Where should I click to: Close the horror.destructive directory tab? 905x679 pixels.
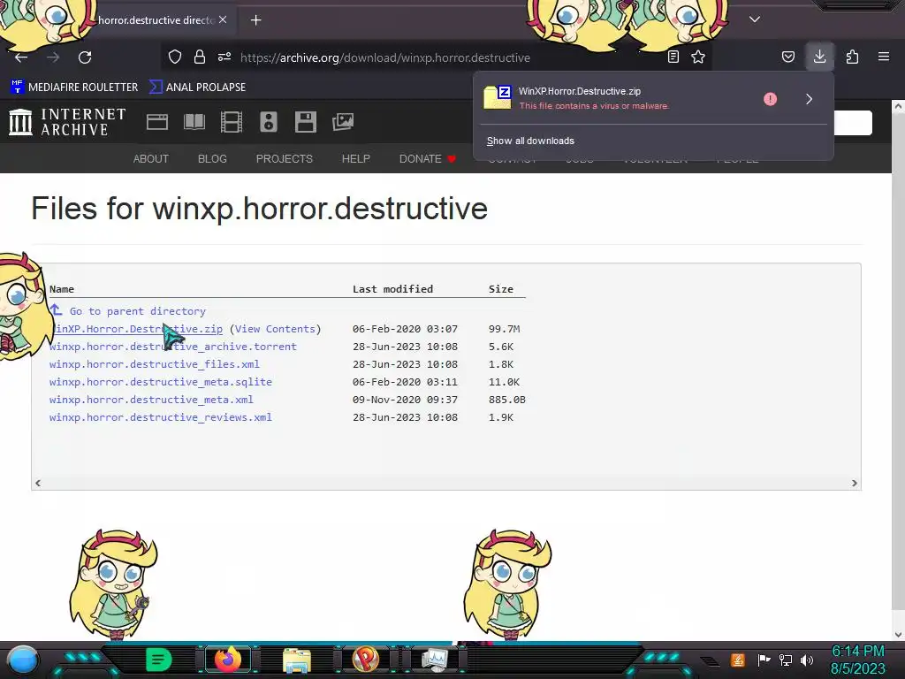click(x=223, y=19)
